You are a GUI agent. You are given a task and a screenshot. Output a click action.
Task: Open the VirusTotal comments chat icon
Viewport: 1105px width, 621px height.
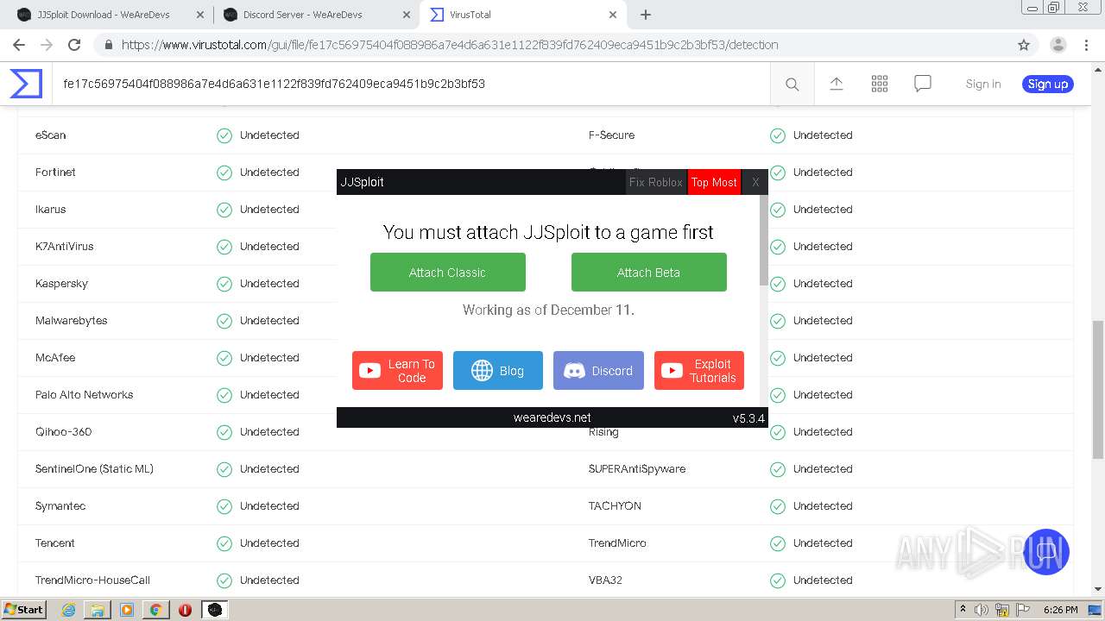(923, 84)
